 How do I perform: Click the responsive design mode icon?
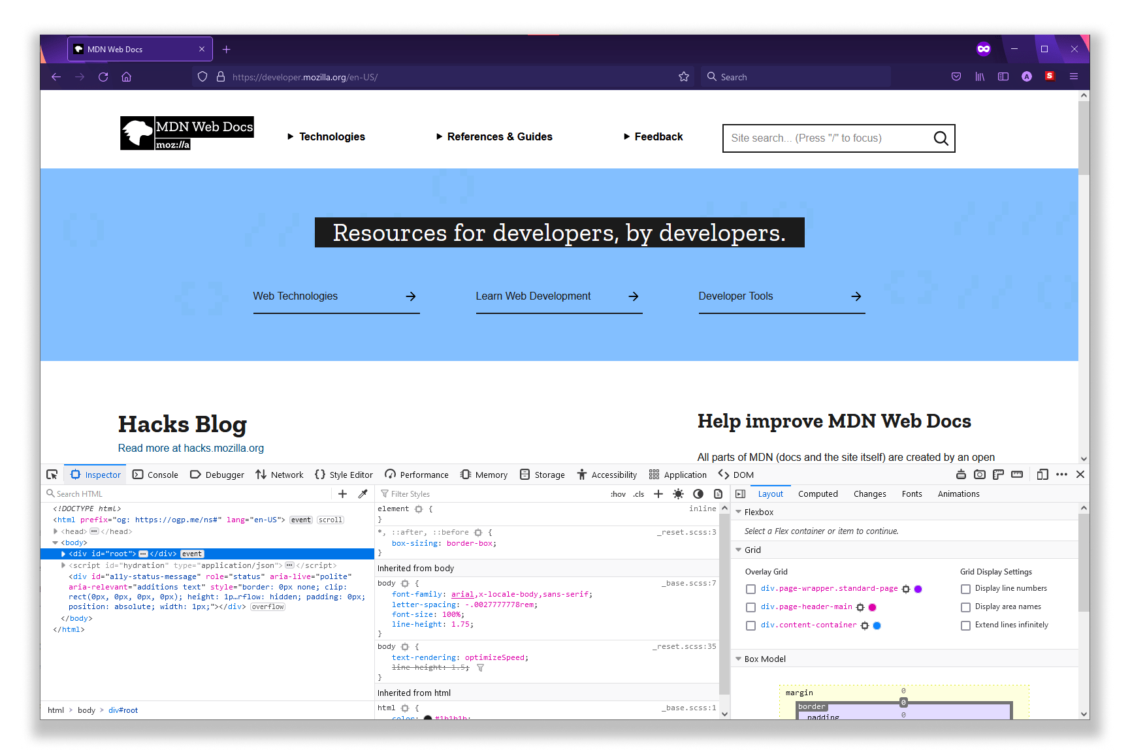[1042, 475]
